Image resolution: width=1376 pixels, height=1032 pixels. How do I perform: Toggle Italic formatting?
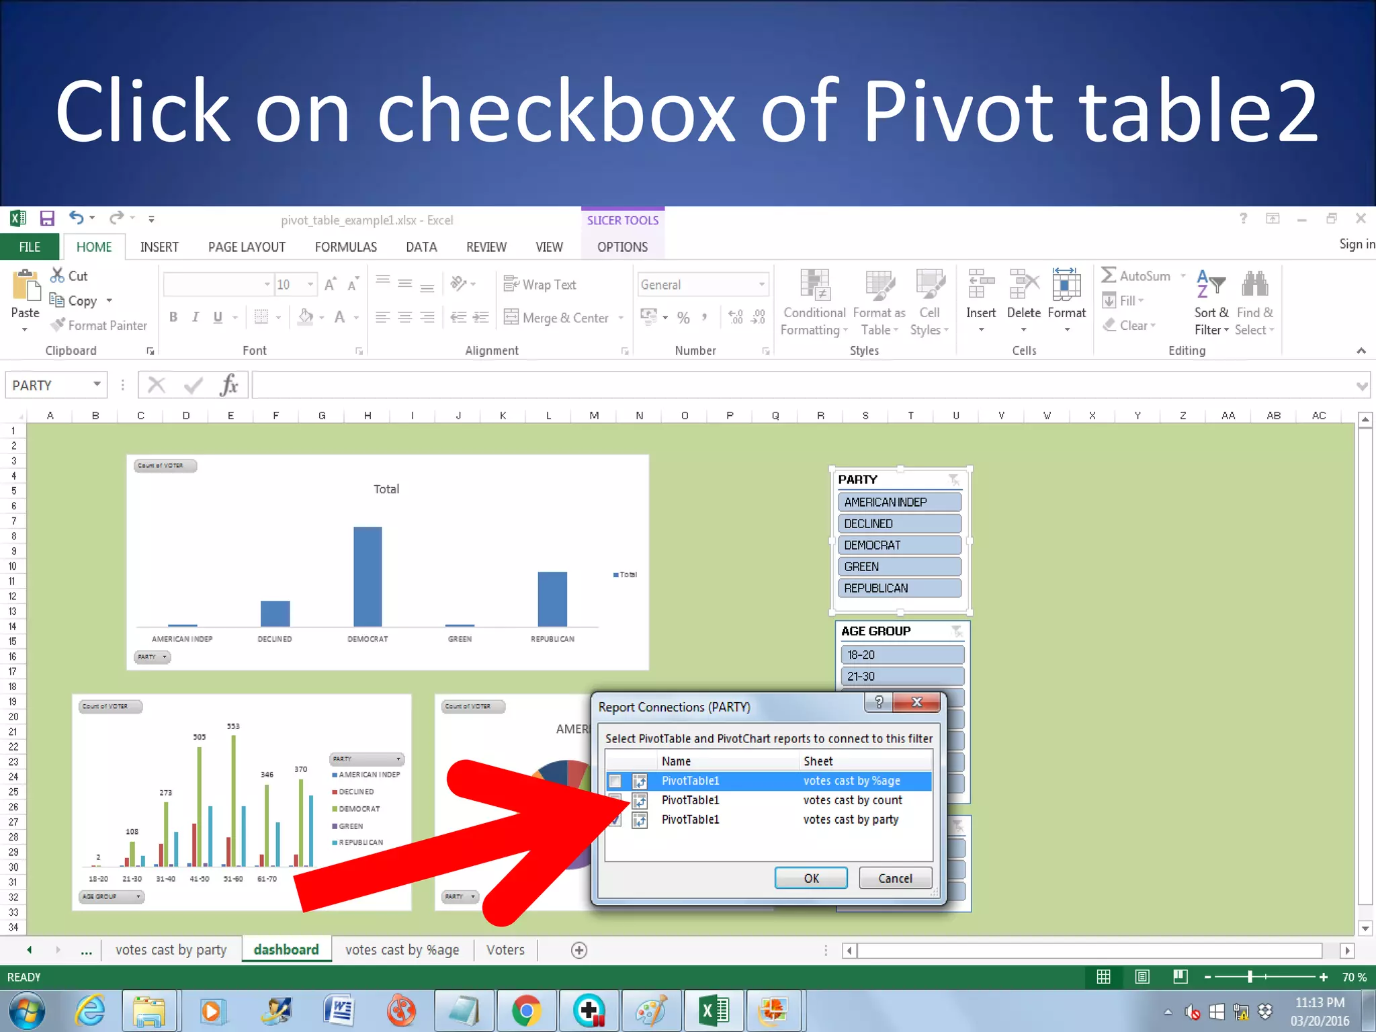coord(196,317)
